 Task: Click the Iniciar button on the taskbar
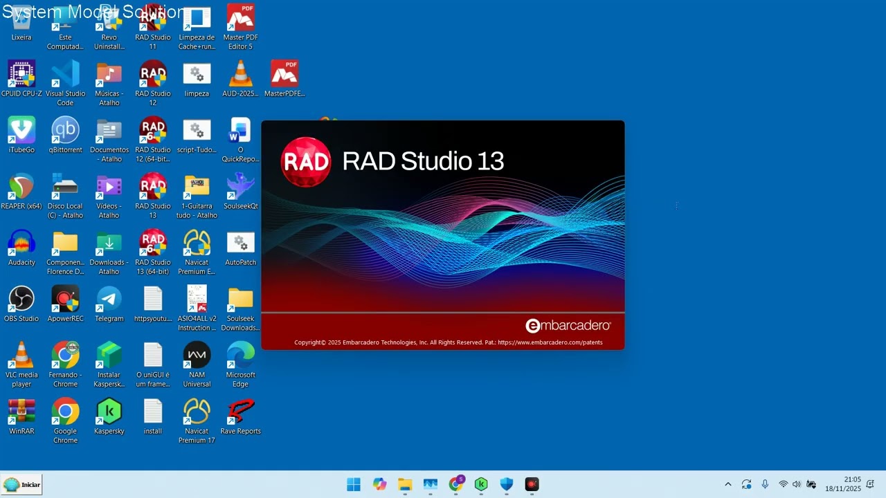(x=22, y=484)
